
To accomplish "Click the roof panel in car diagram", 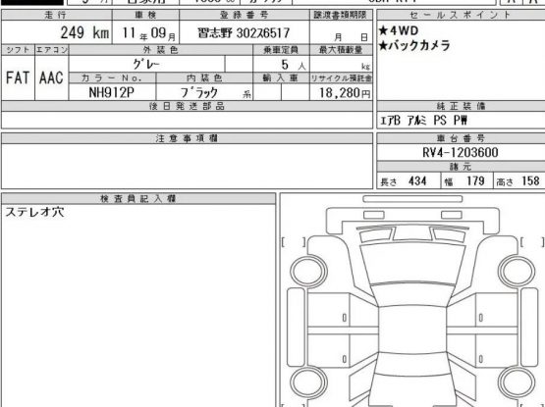I will coord(411,329).
